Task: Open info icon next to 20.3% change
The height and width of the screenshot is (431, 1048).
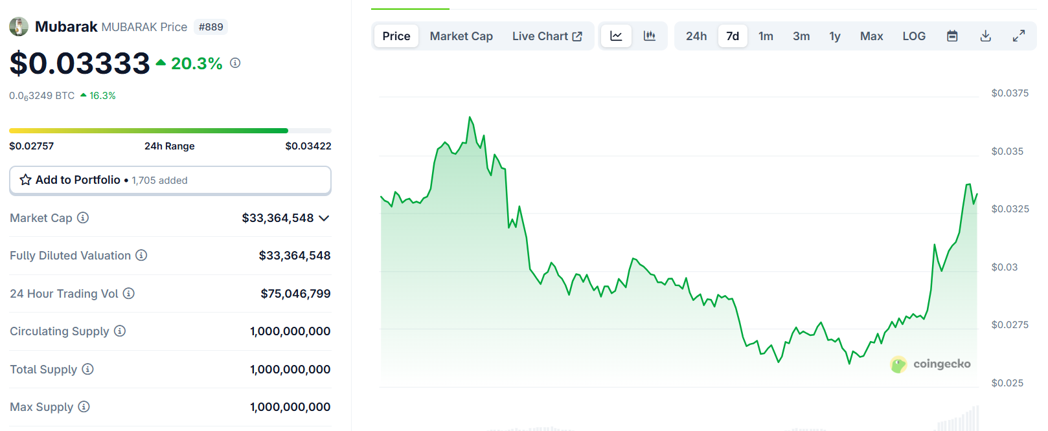Action: 235,63
